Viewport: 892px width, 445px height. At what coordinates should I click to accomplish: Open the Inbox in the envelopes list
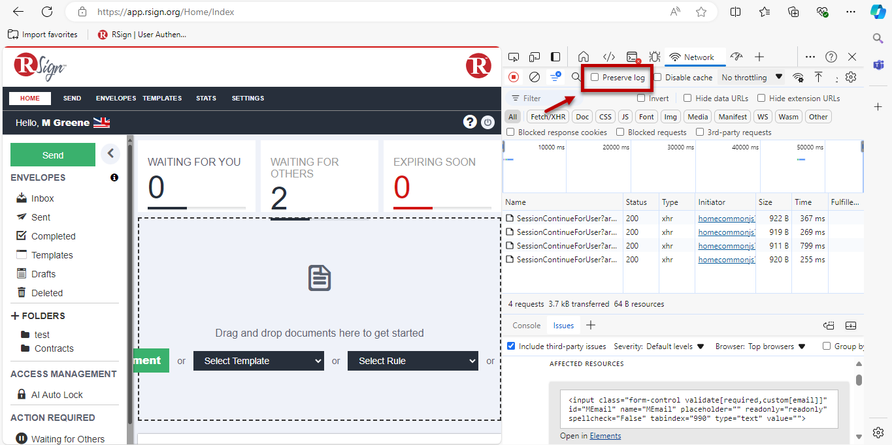pyautogui.click(x=42, y=198)
